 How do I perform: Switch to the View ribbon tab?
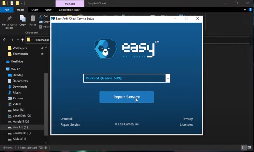pos(48,10)
